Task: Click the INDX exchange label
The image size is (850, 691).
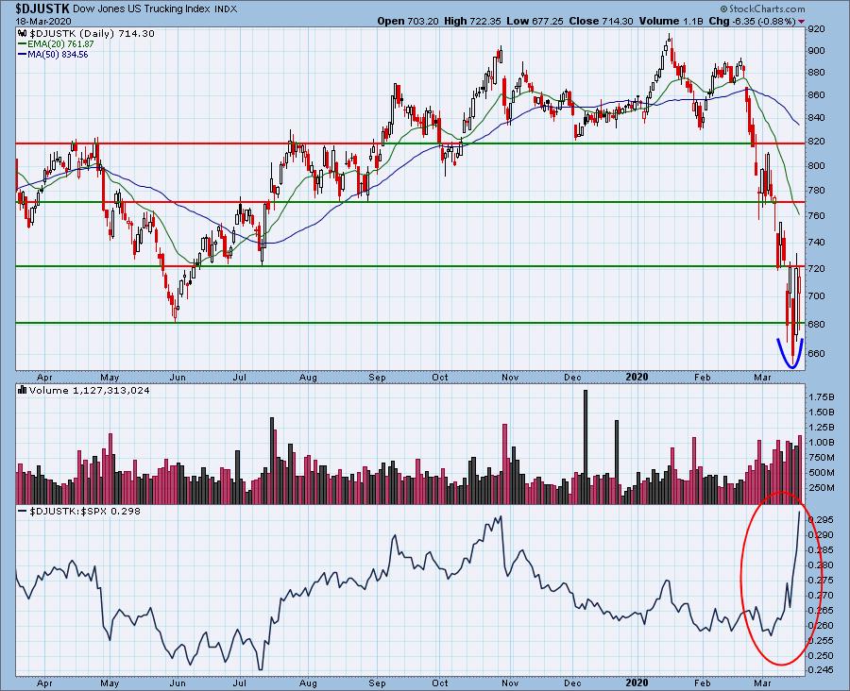Action: pyautogui.click(x=225, y=9)
